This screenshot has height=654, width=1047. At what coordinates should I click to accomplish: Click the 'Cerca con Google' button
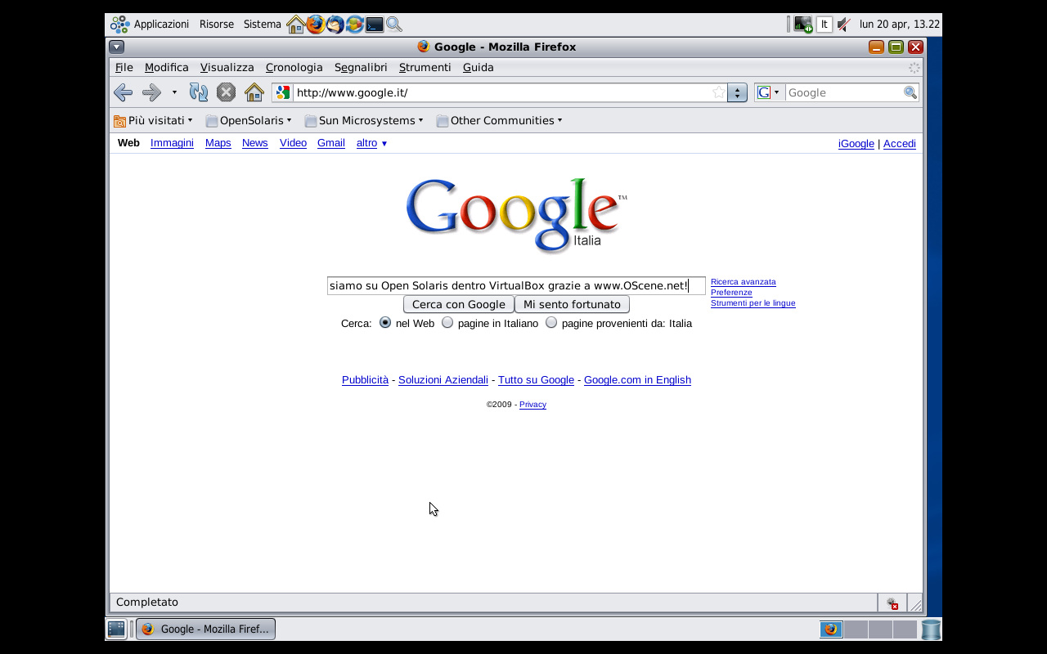[459, 304]
